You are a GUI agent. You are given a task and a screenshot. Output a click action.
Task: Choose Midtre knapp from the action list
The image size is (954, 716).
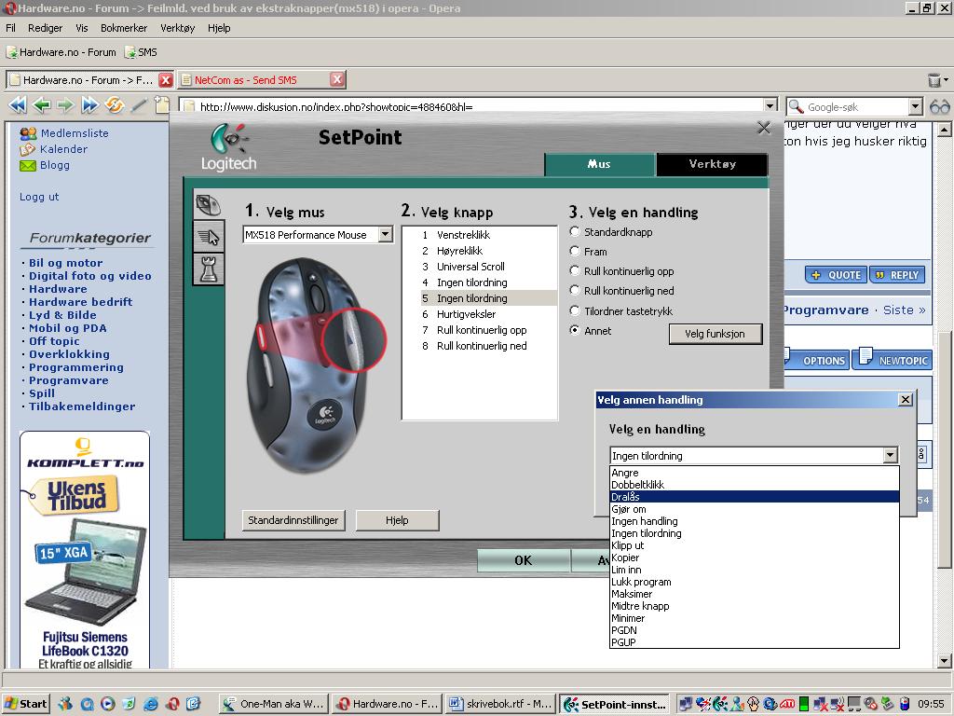point(754,606)
